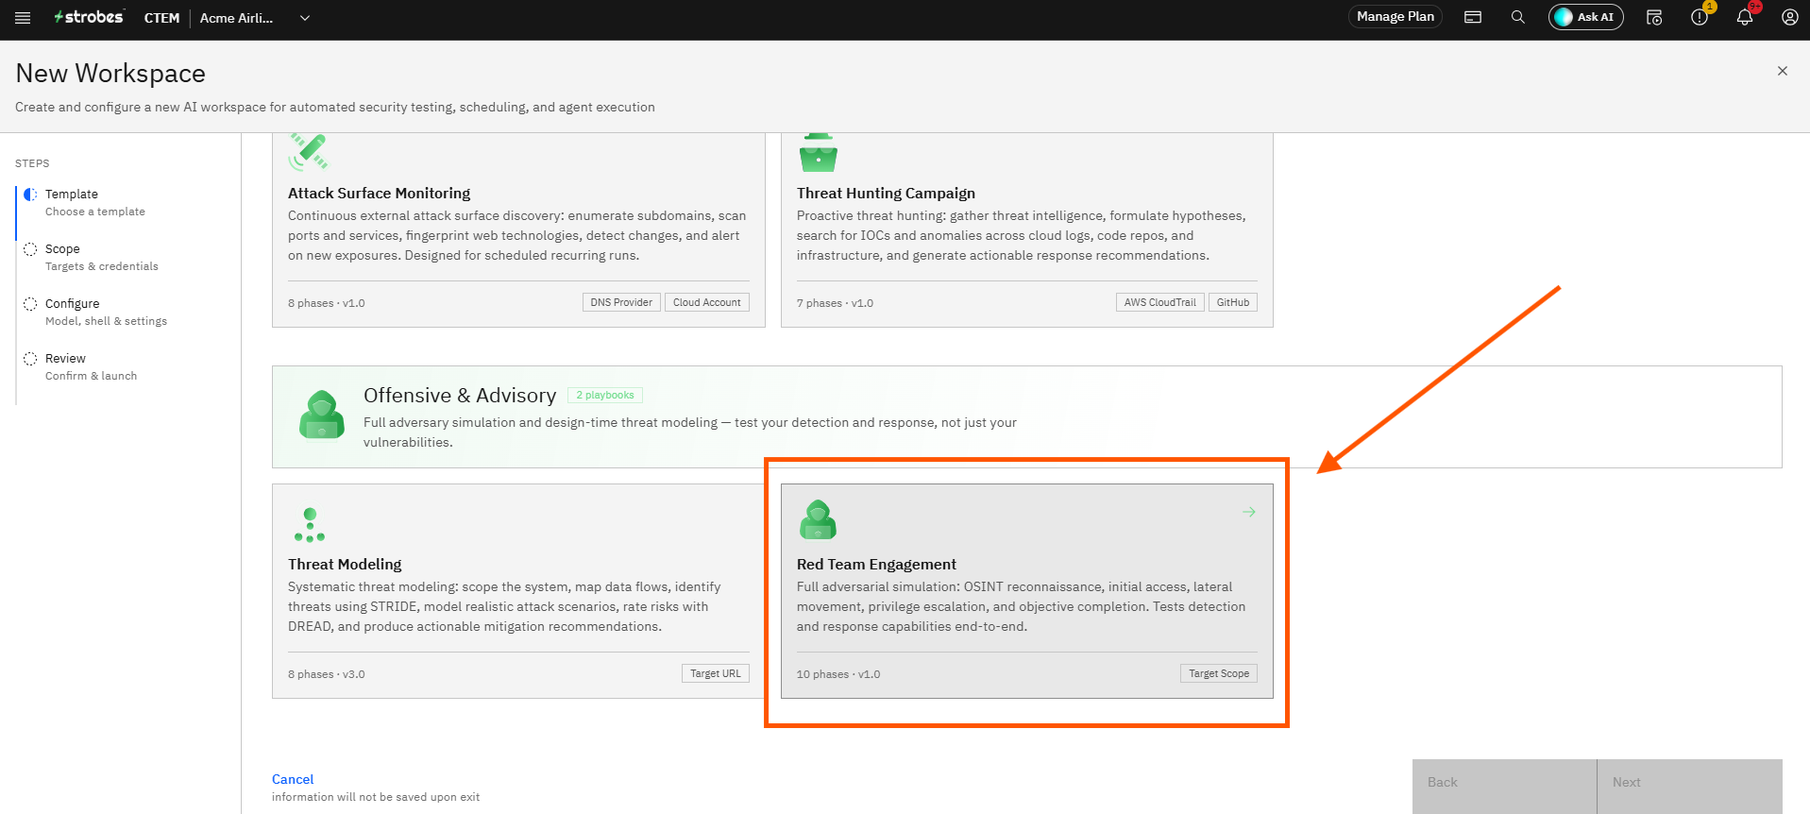
Task: Open the billing card icon
Action: coord(1473,17)
